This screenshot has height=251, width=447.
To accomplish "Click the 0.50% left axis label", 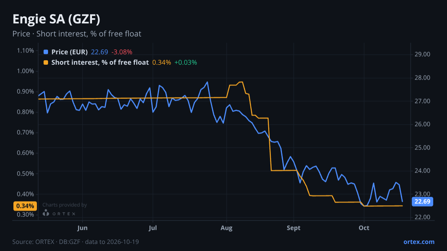I will click(x=25, y=174).
